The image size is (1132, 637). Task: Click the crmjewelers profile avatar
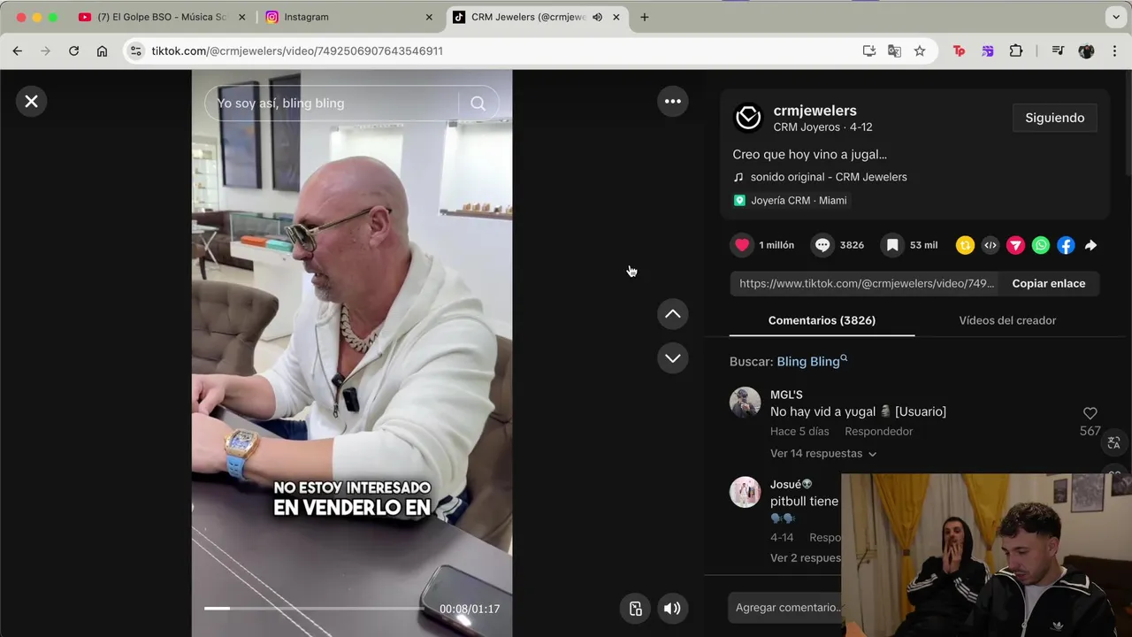click(x=748, y=118)
